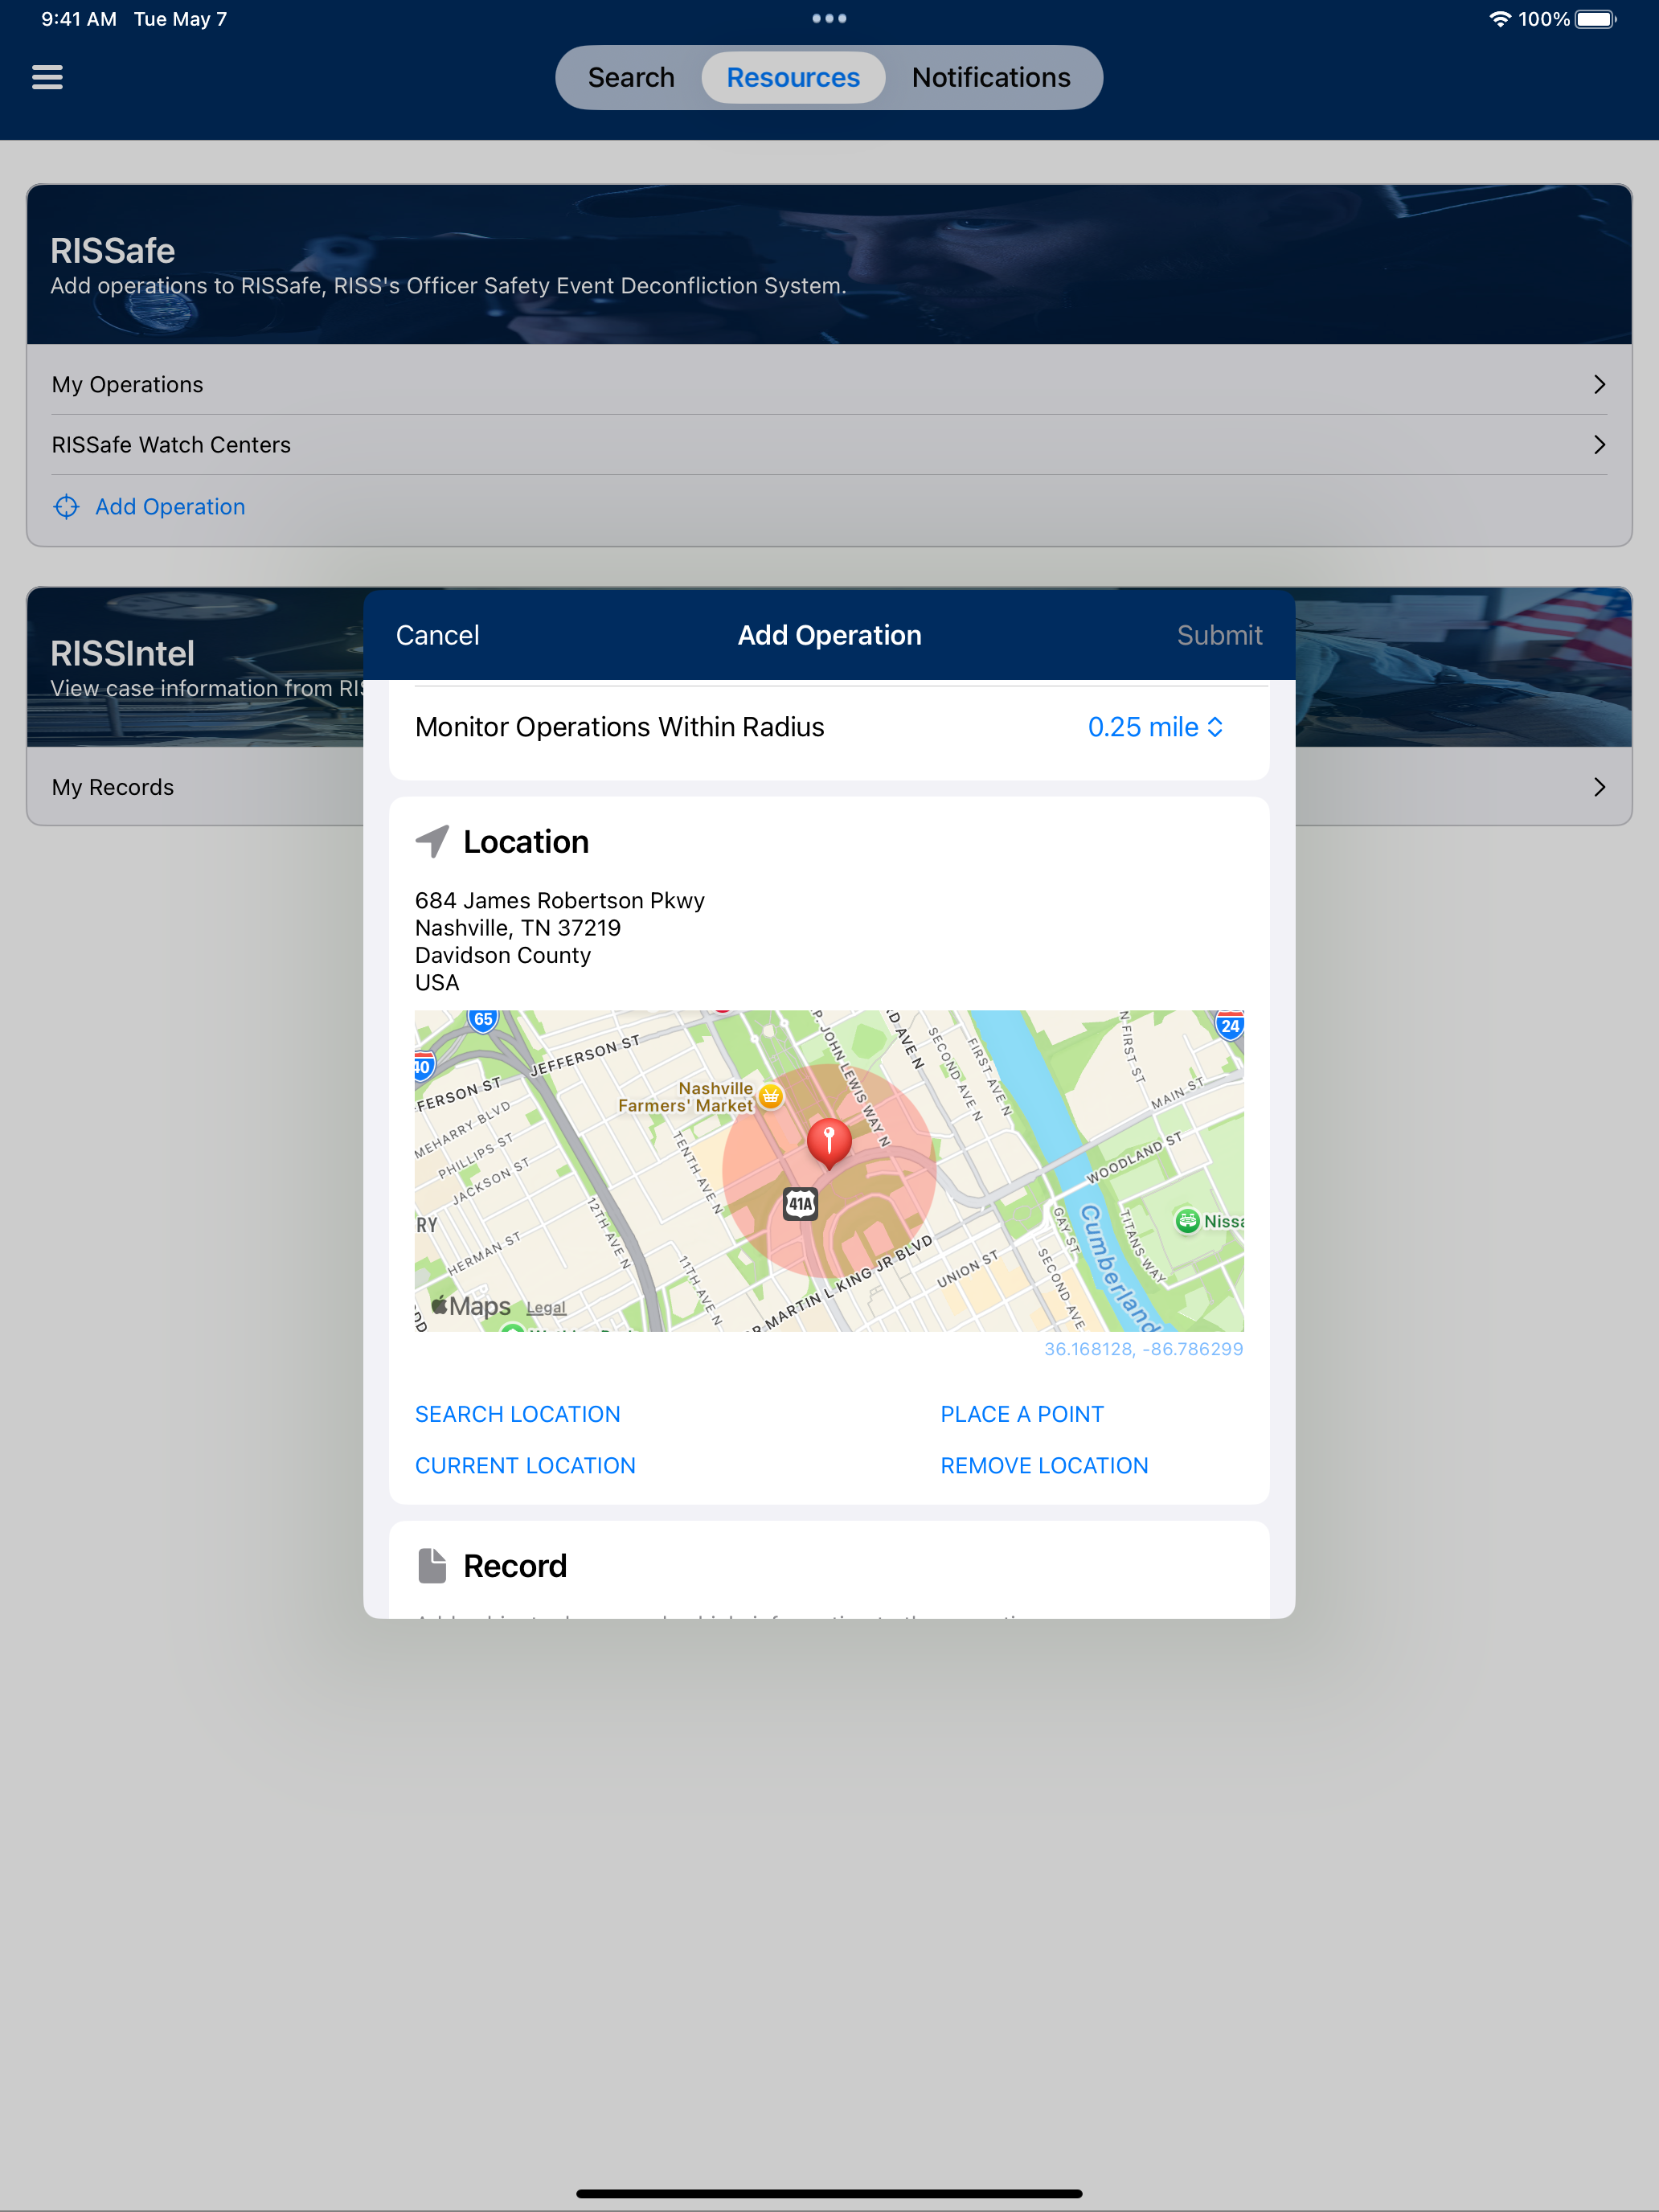Click the battery status icon
Image resolution: width=1659 pixels, height=2212 pixels.
[x=1596, y=19]
